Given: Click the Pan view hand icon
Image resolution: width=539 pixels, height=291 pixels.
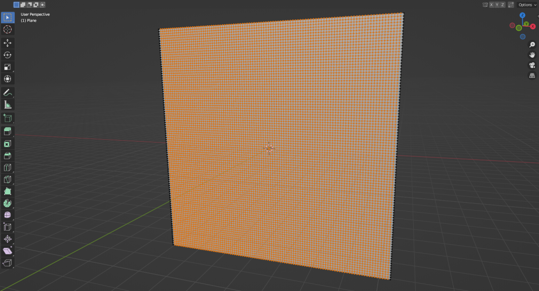Looking at the screenshot, I should pos(532,55).
